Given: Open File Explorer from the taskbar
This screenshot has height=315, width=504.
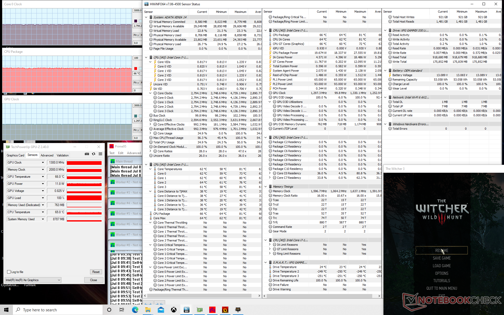Looking at the screenshot, I should pyautogui.click(x=148, y=310).
